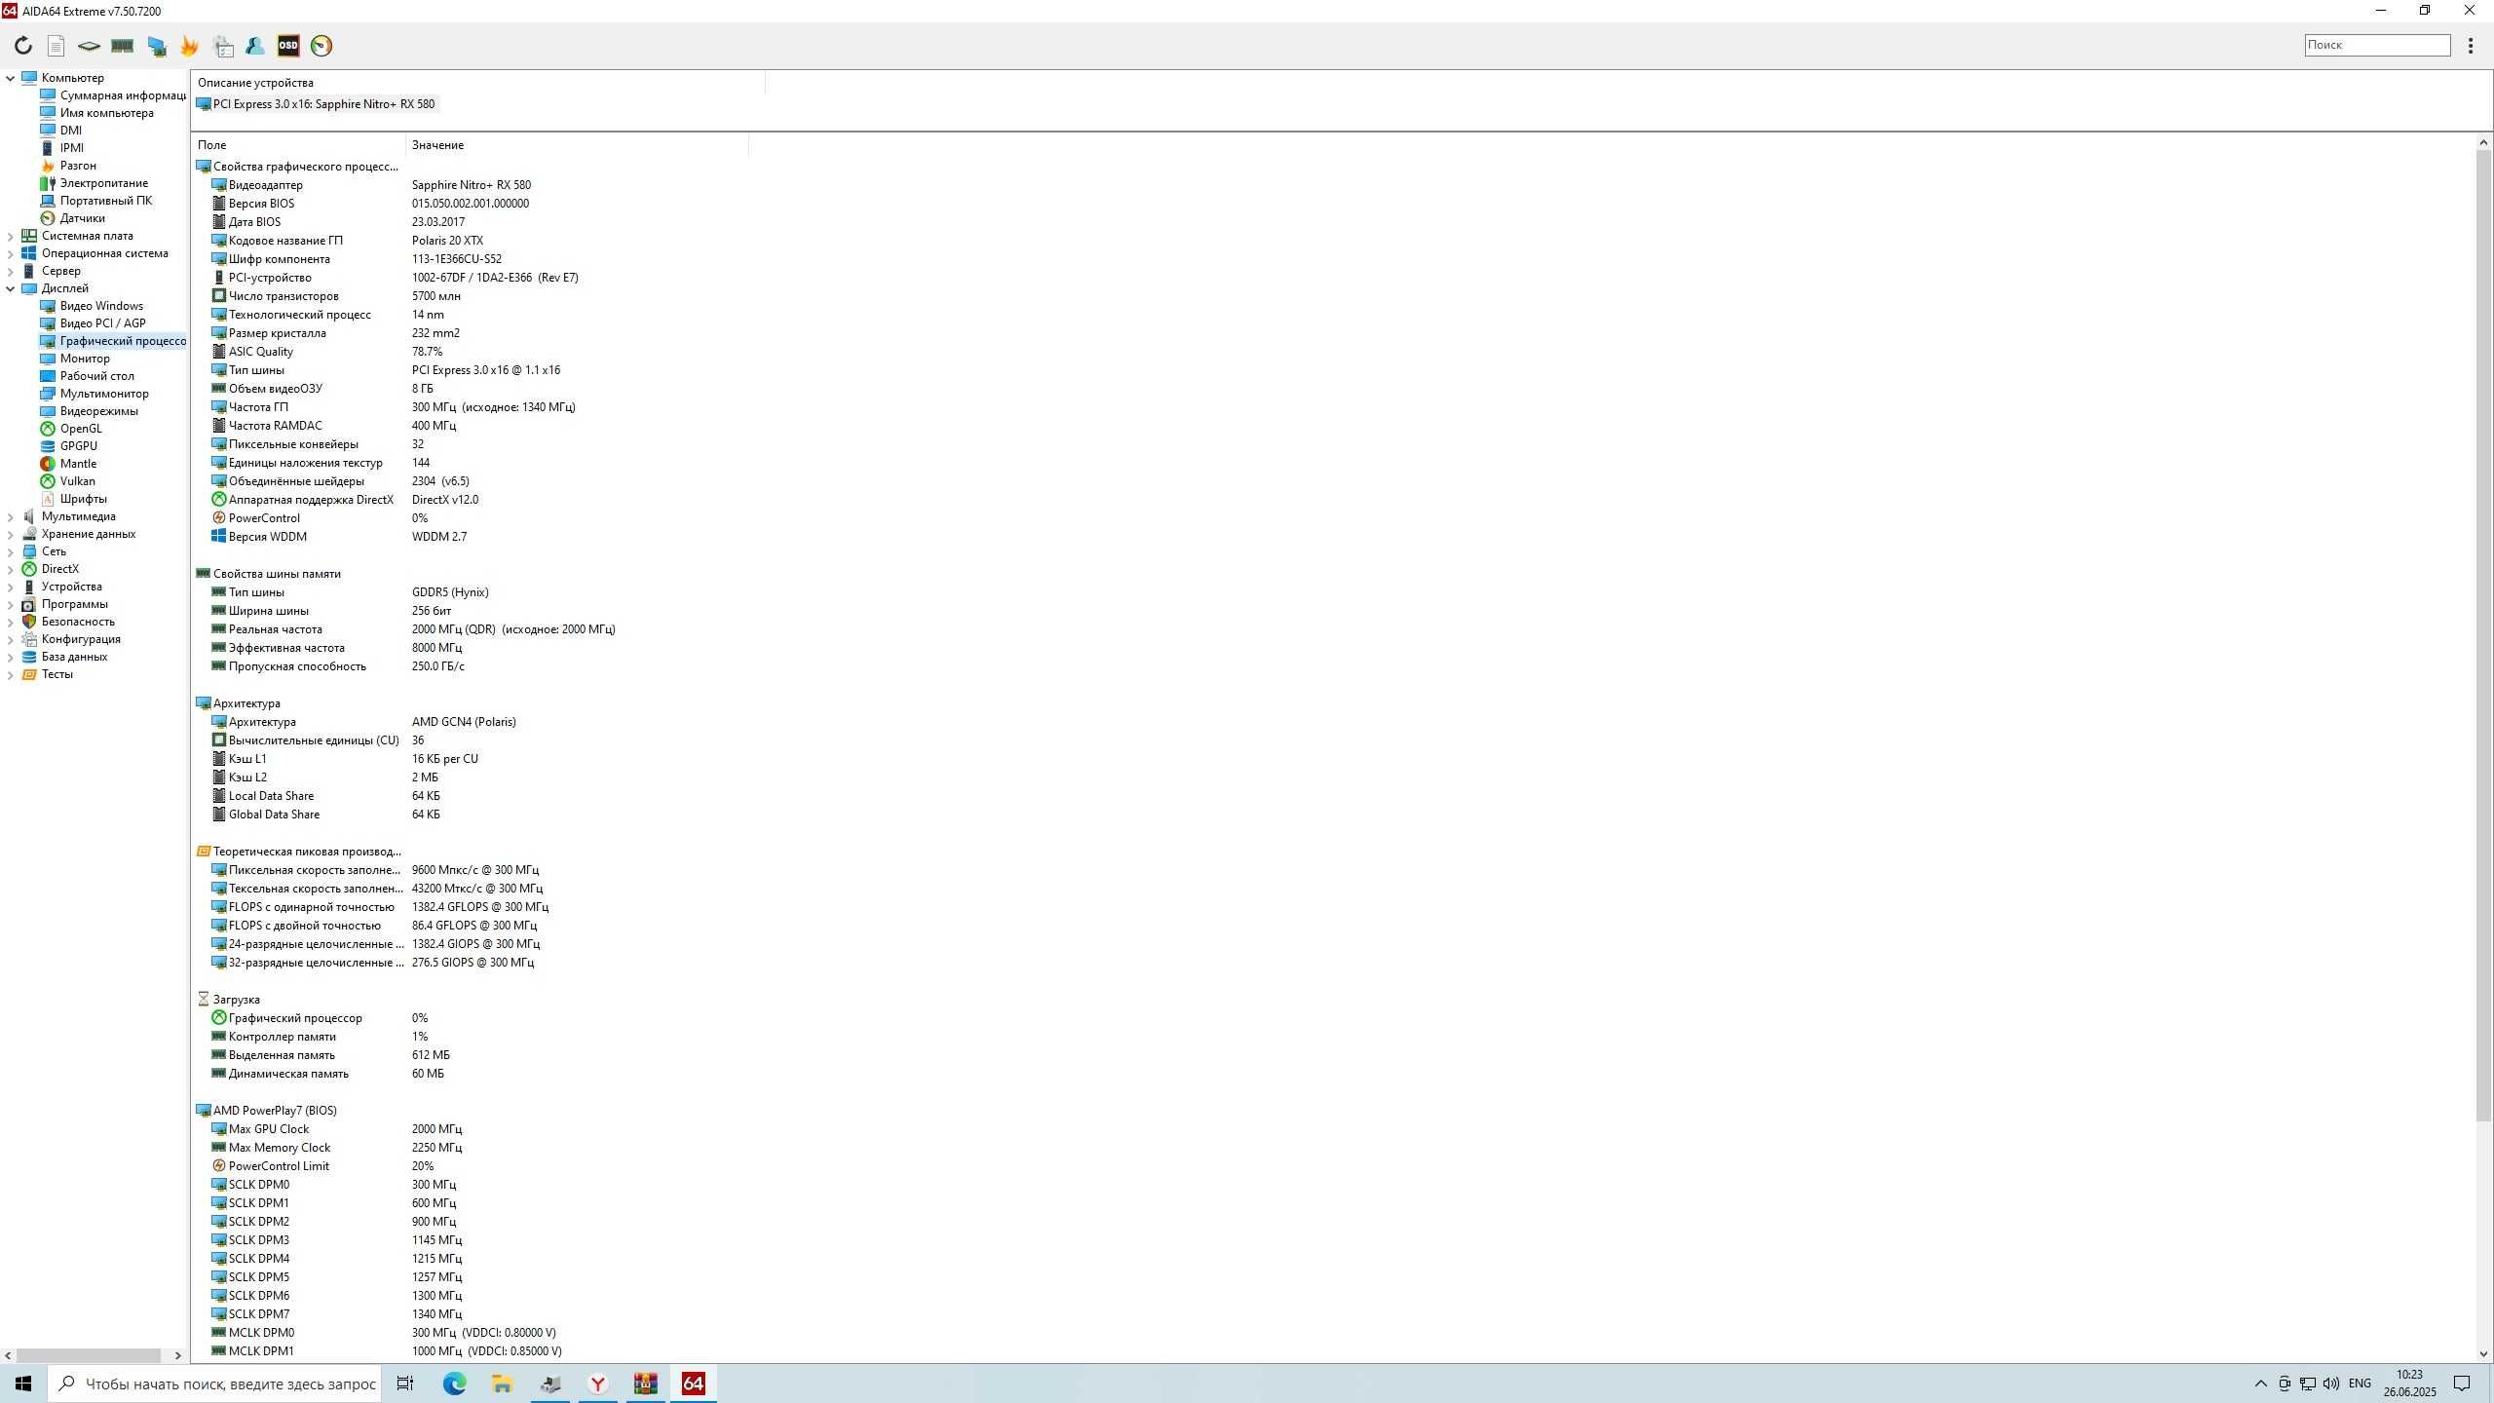Expand the Тесты tree node

10,674
